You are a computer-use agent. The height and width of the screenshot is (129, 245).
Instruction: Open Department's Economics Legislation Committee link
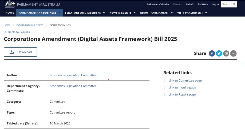pos(73,86)
